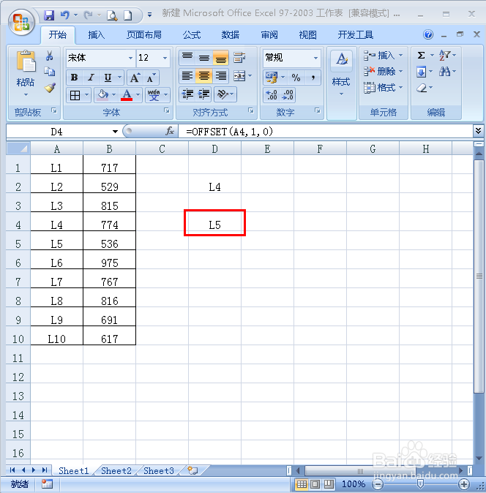Save the workbook with floppy icon

click(49, 15)
